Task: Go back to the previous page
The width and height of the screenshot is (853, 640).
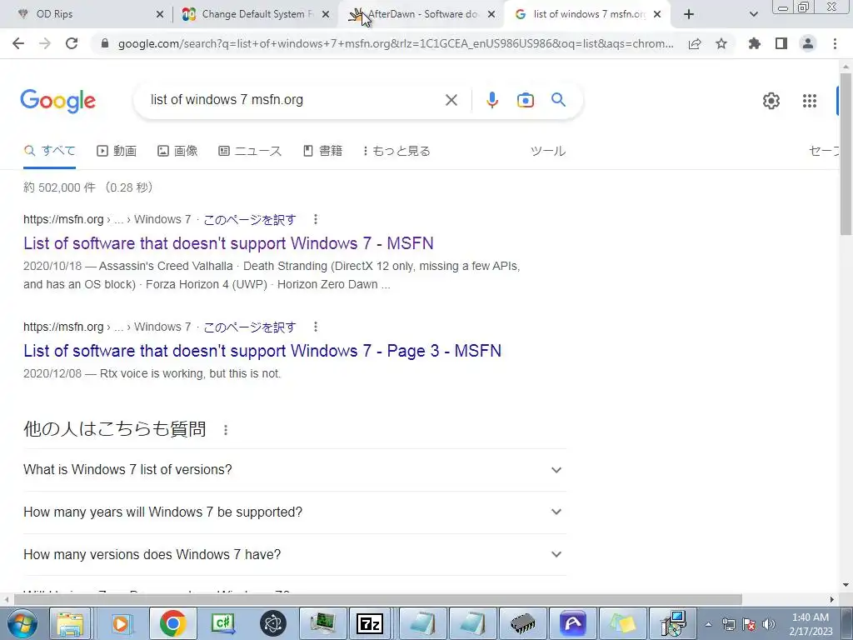Action: (18, 43)
